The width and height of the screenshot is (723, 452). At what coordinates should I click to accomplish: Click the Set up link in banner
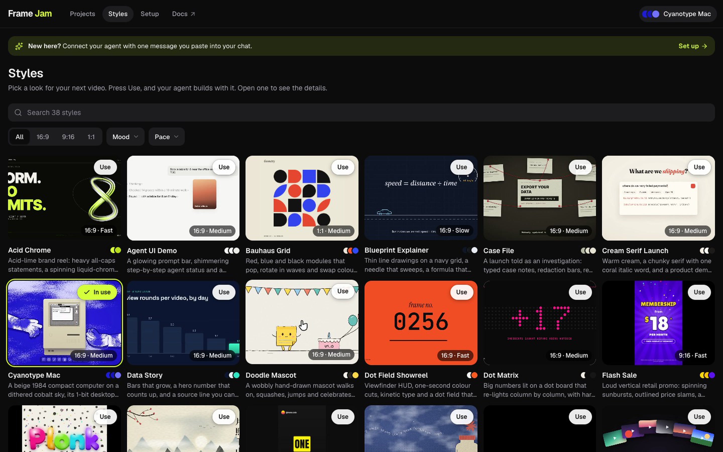point(693,46)
